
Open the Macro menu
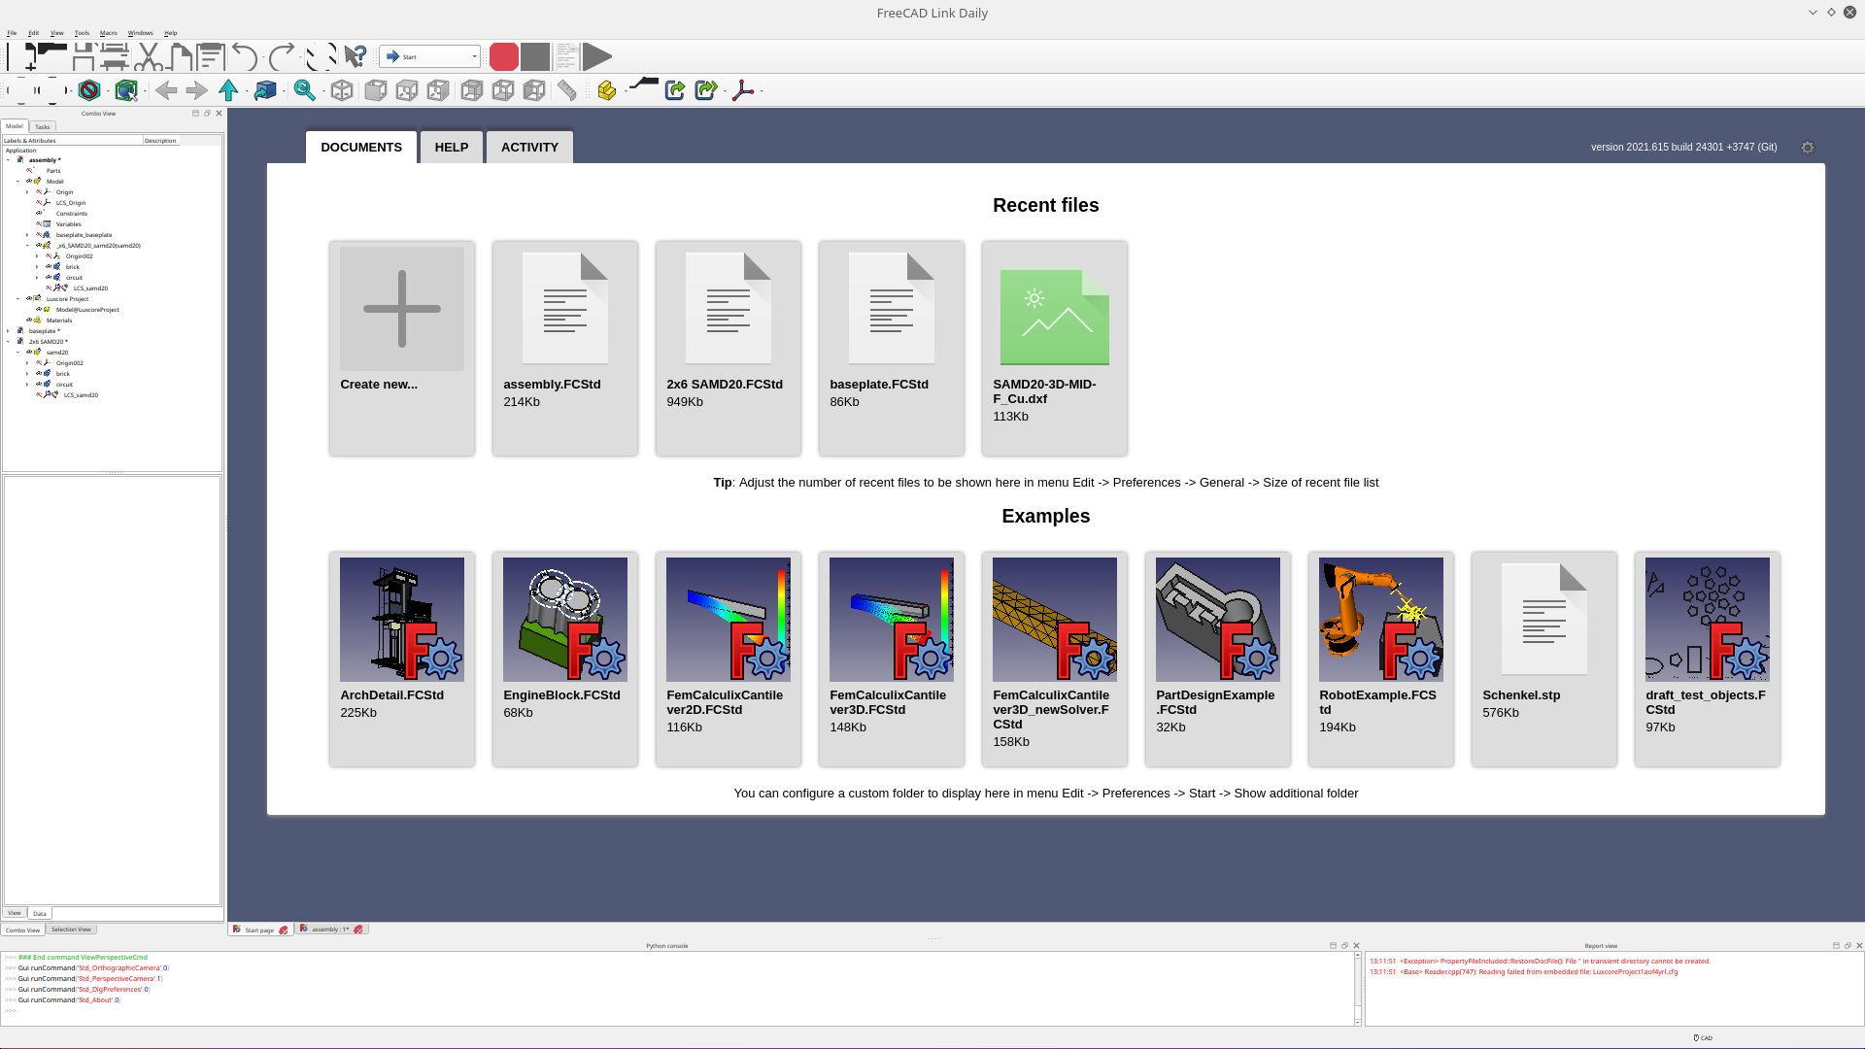108,32
